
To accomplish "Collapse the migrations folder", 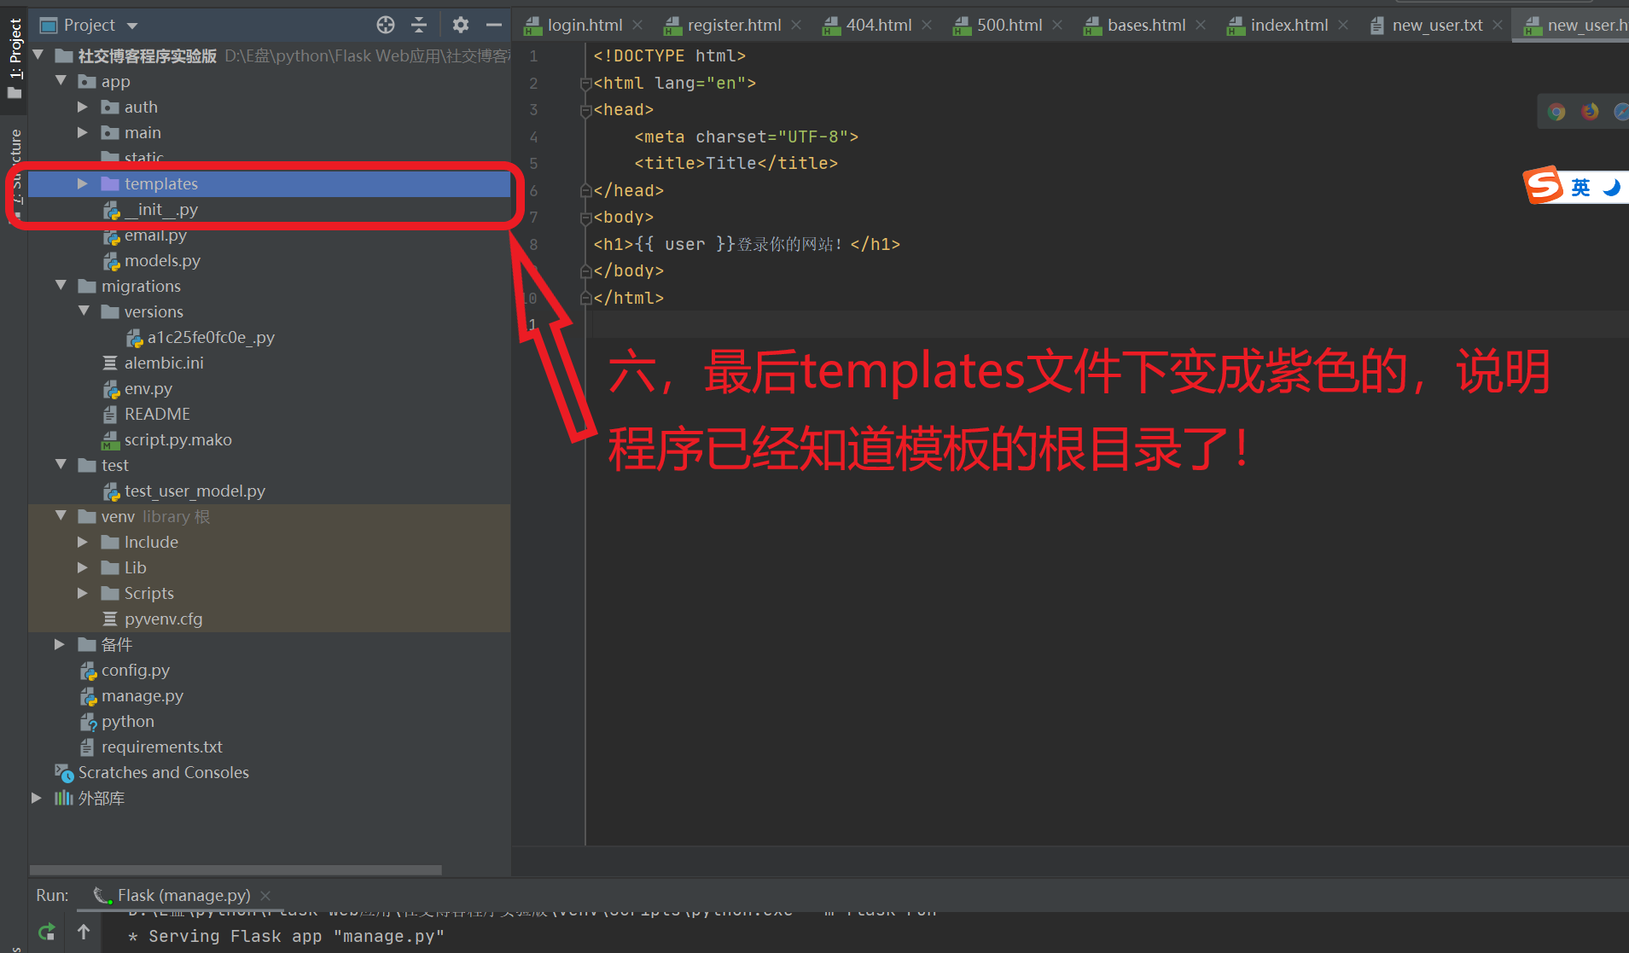I will (60, 286).
